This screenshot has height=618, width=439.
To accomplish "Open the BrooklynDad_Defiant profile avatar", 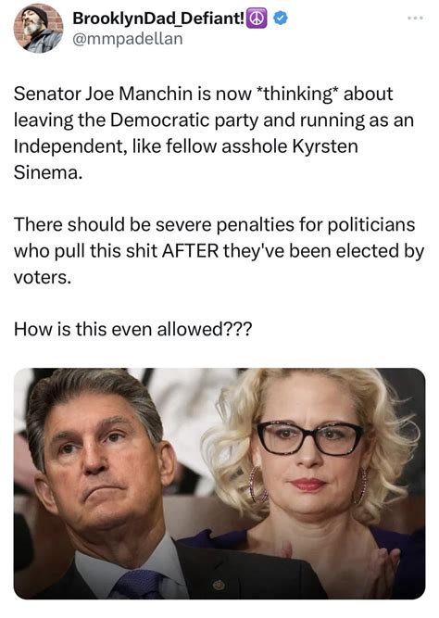I will click(x=38, y=29).
